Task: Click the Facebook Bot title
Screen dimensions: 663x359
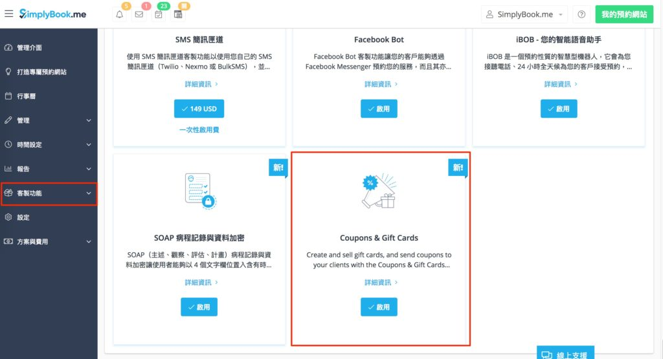Action: point(379,39)
